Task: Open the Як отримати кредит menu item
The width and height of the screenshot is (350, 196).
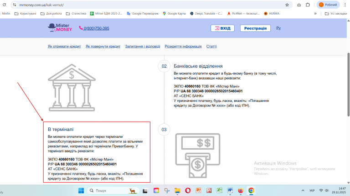Action: point(64,46)
